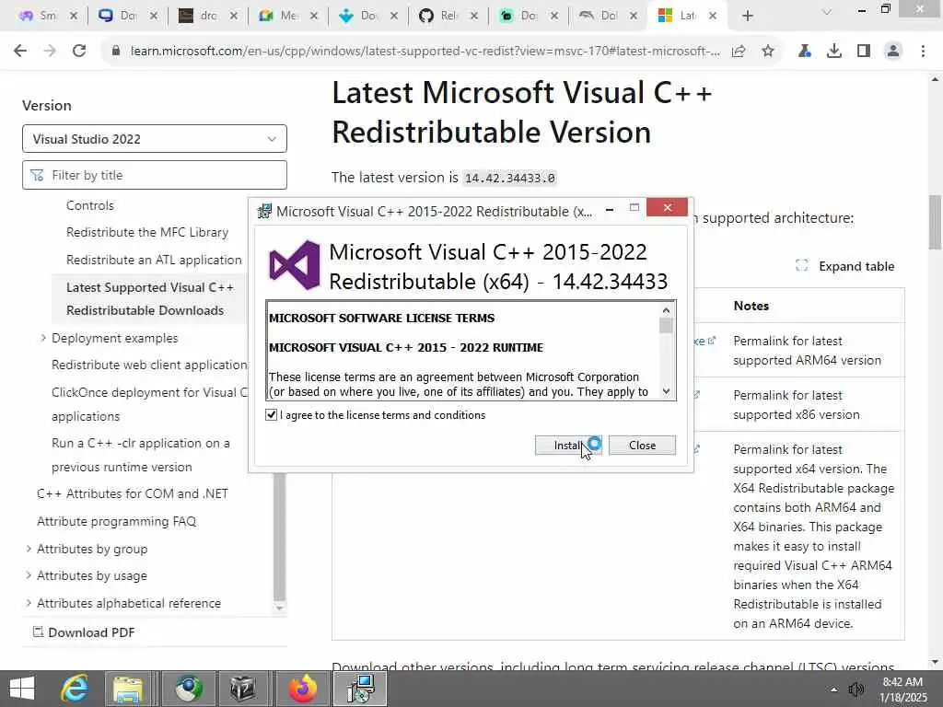Click the tab search chevron in title bar
This screenshot has width=943, height=707.
pos(827,12)
